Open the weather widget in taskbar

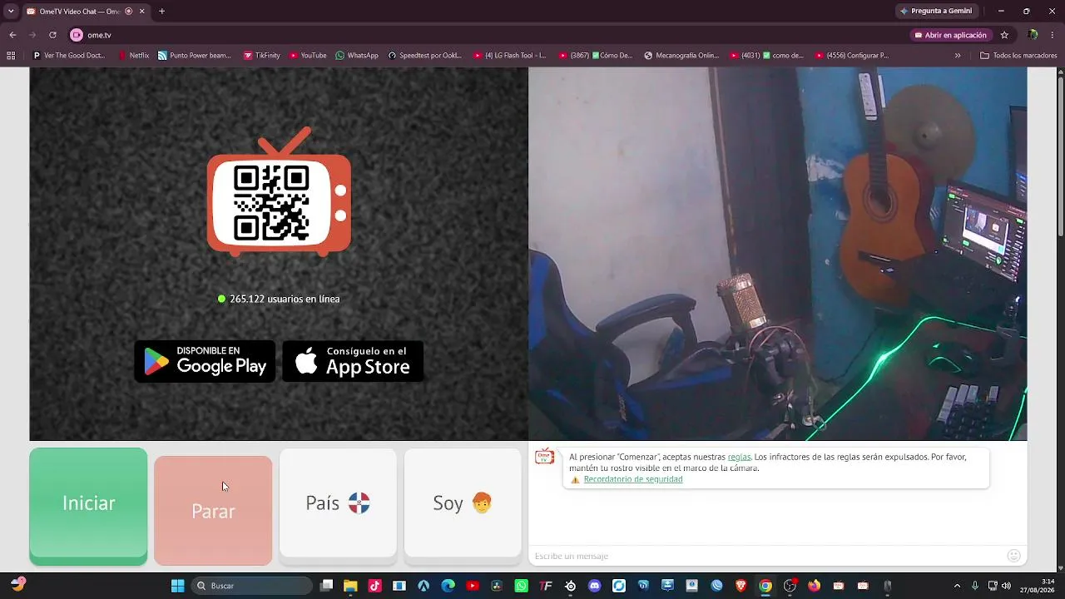[18, 586]
